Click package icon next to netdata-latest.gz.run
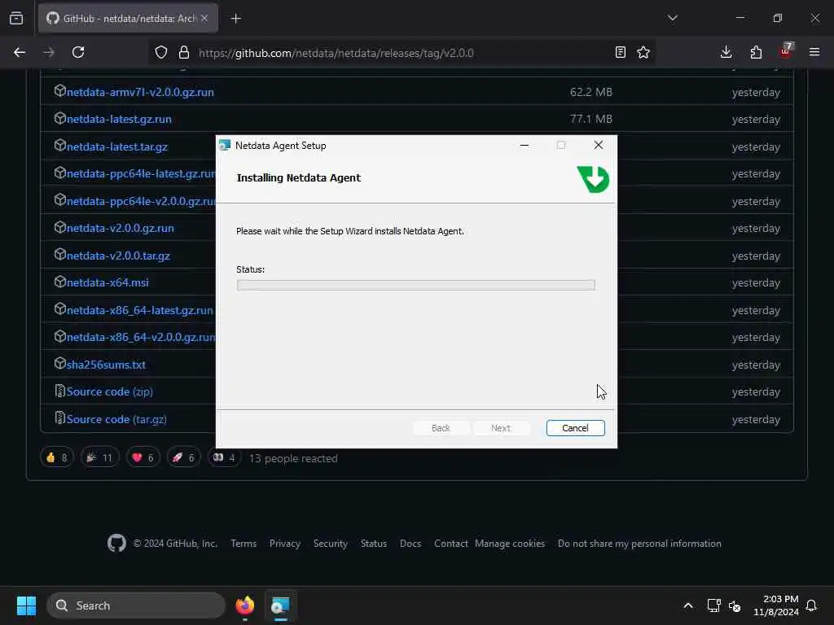Image resolution: width=834 pixels, height=625 pixels. [x=59, y=118]
